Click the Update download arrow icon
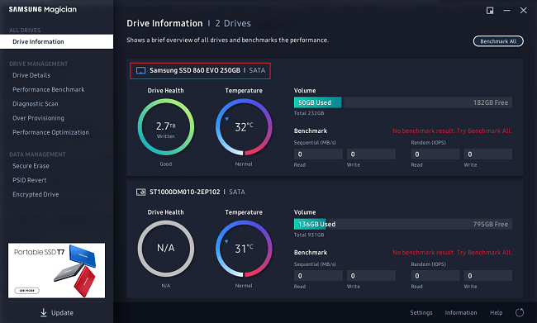The height and width of the screenshot is (323, 537). point(44,312)
